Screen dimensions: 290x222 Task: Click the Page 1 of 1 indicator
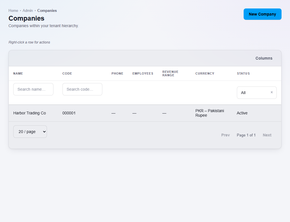point(246,135)
